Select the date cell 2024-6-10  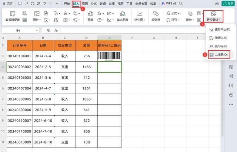tap(43, 121)
